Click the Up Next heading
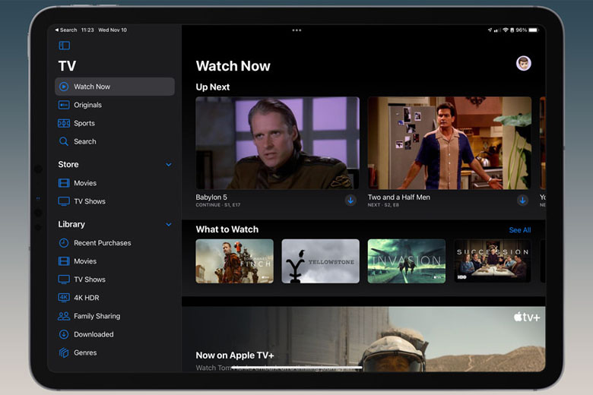593x395 pixels. point(213,87)
